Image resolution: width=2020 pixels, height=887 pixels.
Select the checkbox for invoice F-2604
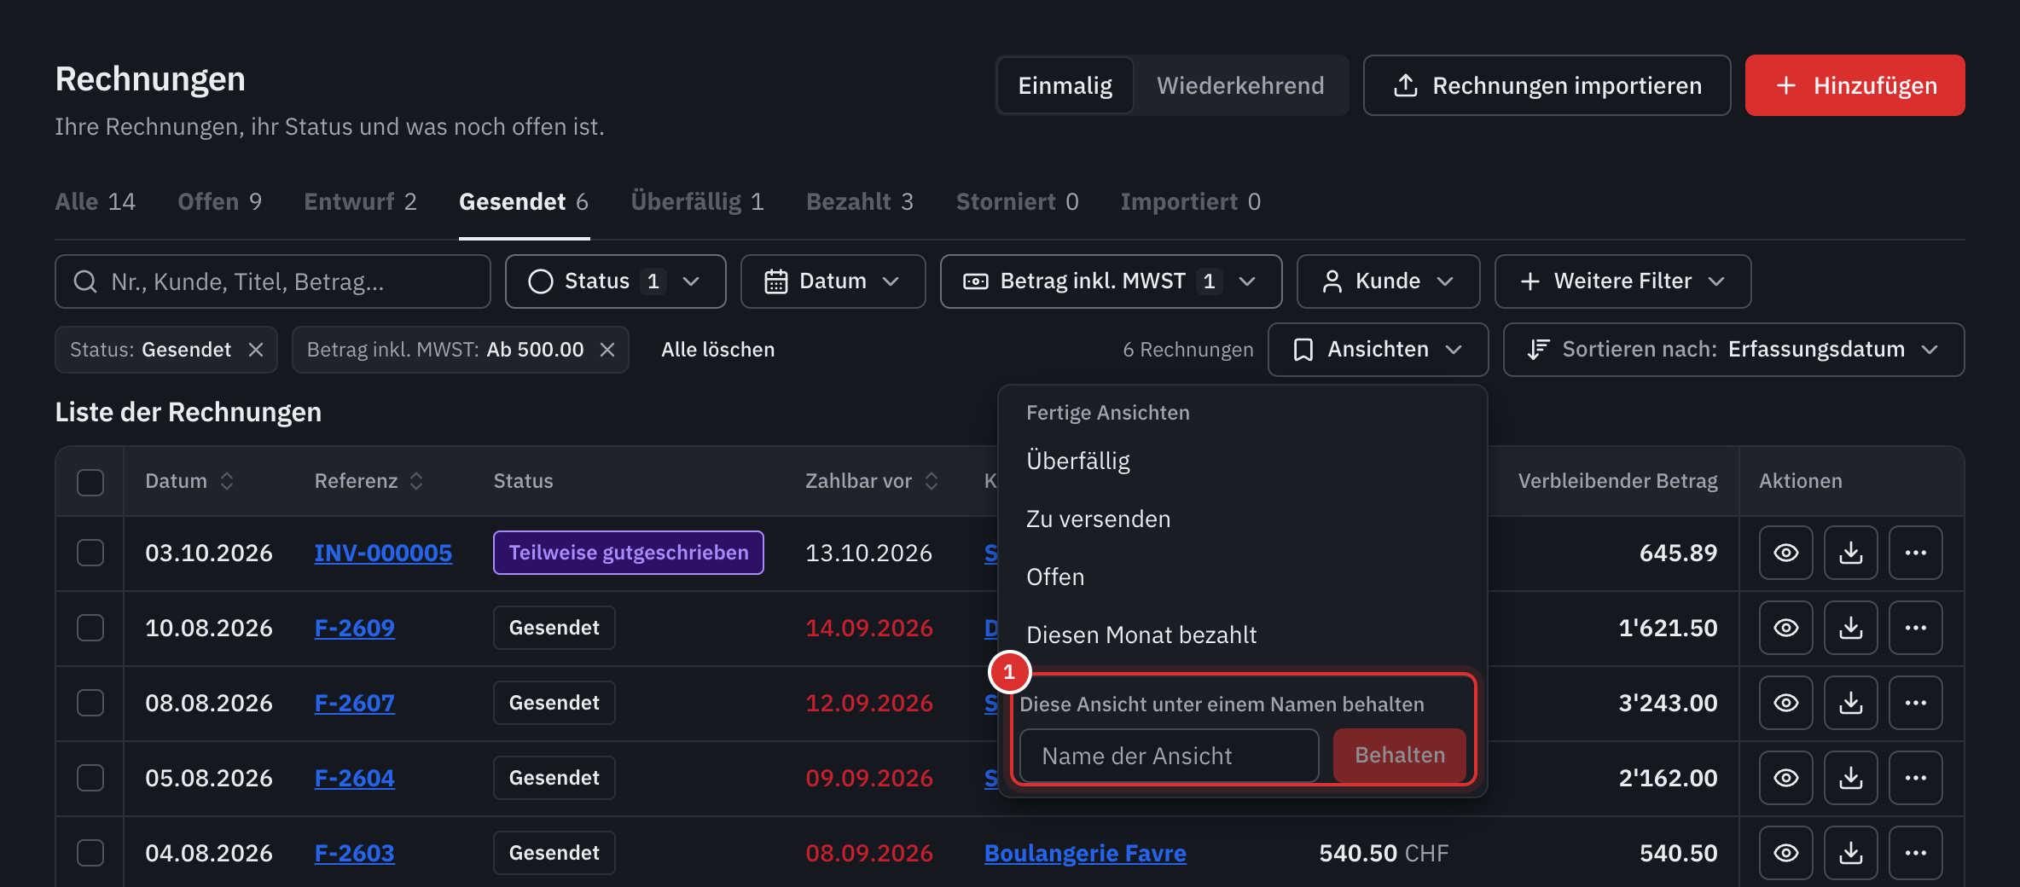click(x=90, y=778)
